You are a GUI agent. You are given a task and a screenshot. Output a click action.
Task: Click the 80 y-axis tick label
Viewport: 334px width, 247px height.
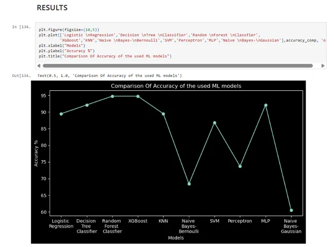pyautogui.click(x=44, y=146)
